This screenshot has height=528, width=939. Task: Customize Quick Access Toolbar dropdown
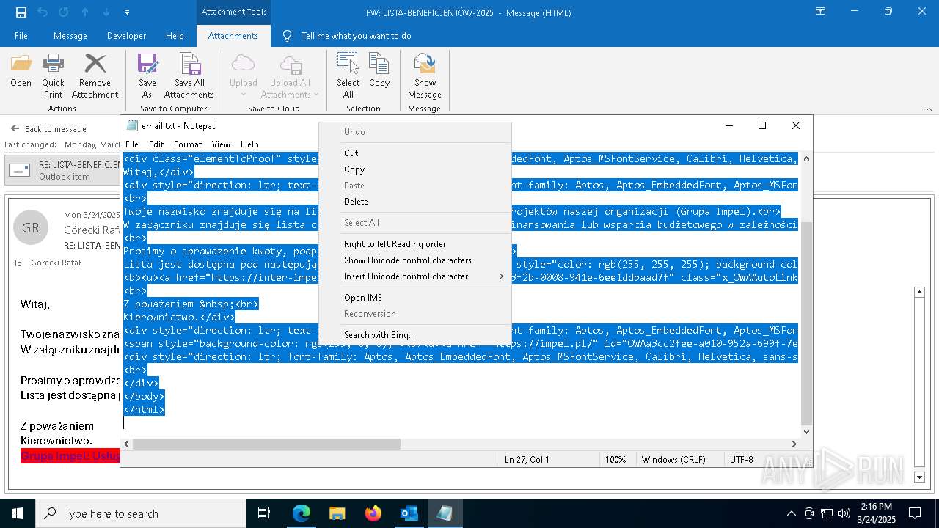click(127, 12)
